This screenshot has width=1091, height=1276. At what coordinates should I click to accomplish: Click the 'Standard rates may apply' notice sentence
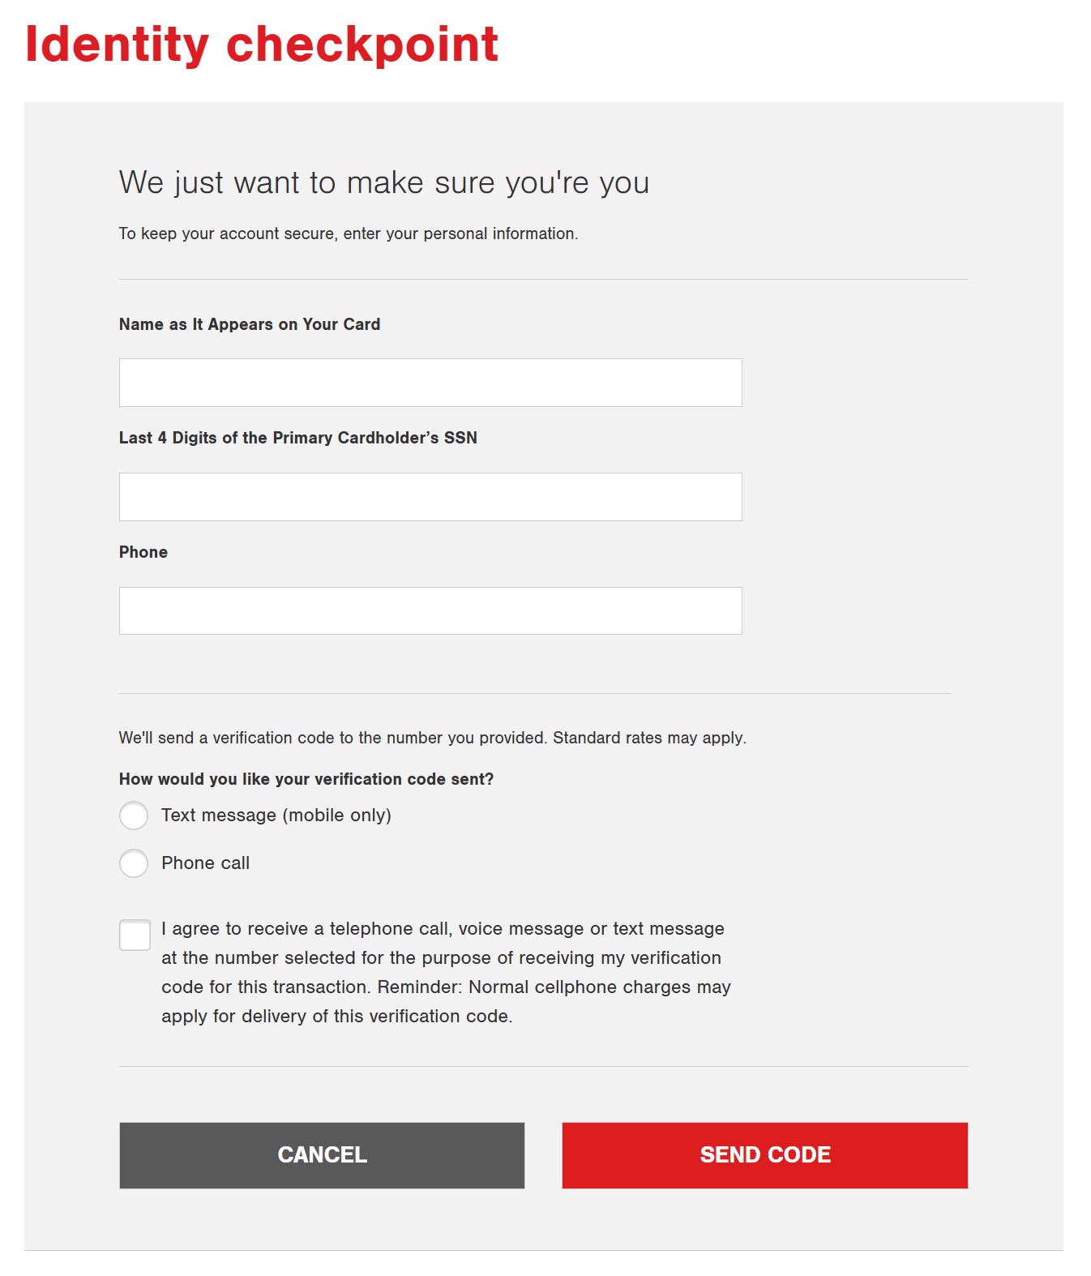click(x=649, y=738)
